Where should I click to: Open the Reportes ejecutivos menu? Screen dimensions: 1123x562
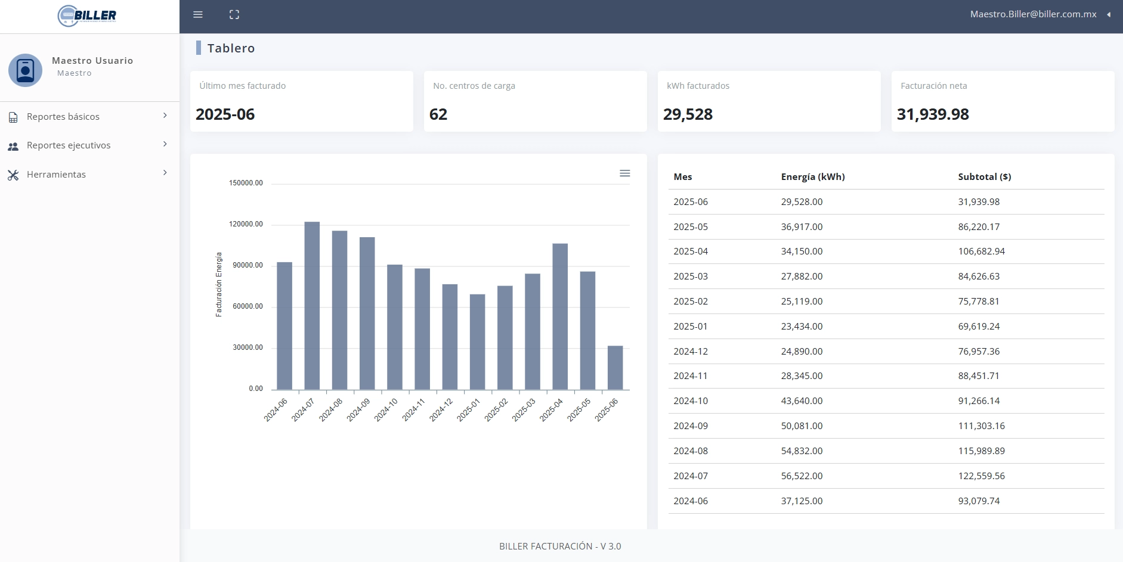pyautogui.click(x=89, y=145)
